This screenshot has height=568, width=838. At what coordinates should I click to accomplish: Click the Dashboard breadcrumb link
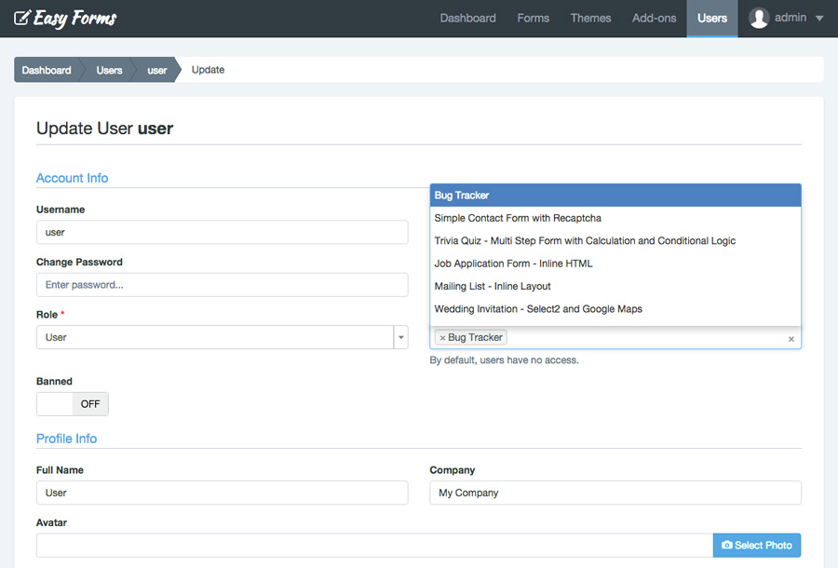pyautogui.click(x=47, y=70)
